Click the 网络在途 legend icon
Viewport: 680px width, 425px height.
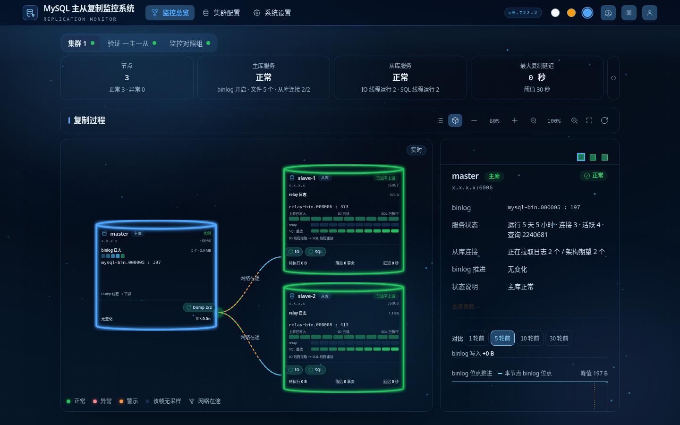coord(192,401)
